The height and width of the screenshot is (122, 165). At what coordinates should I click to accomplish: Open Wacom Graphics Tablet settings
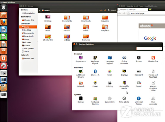(x=153, y=86)
